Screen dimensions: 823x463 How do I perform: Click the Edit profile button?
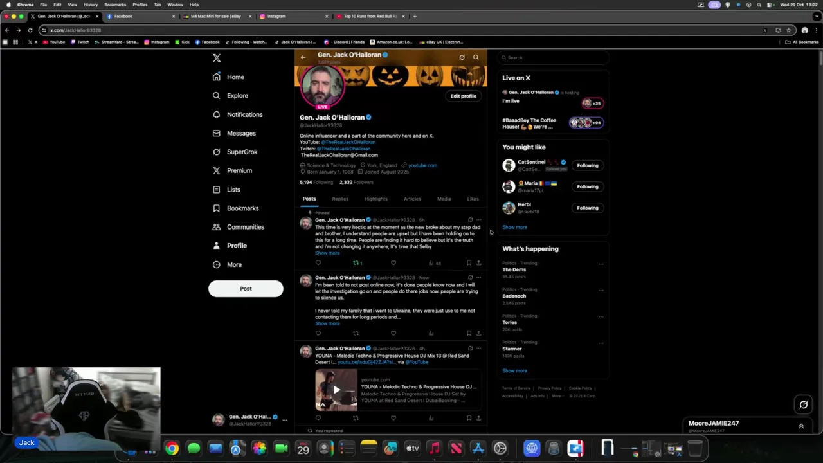point(463,96)
